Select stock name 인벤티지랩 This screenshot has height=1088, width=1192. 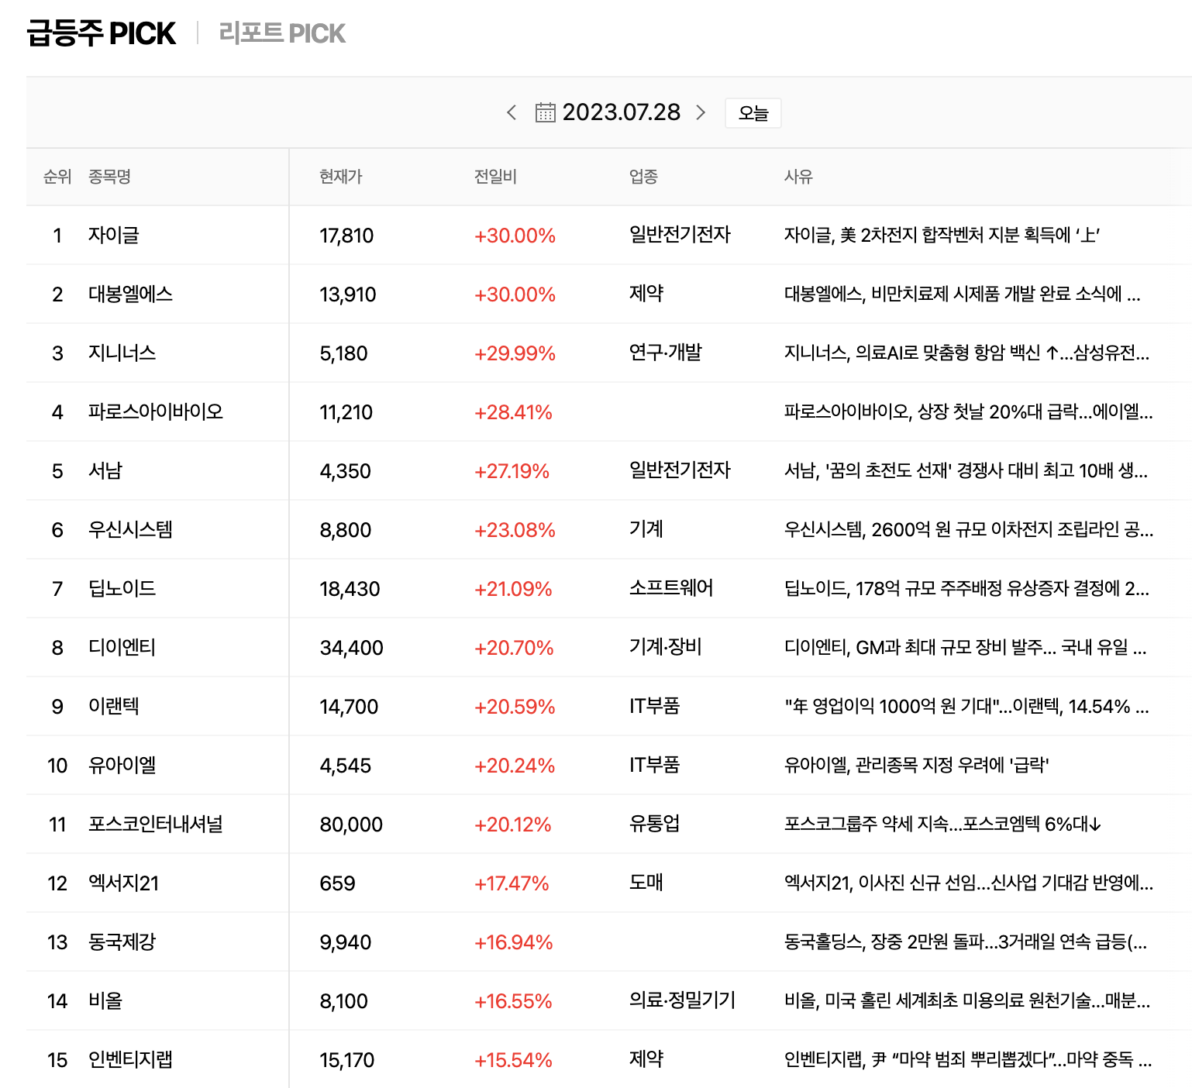click(x=130, y=1059)
